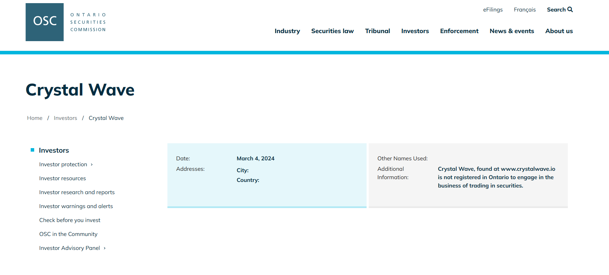Click the Country field label
609x275 pixels.
248,180
